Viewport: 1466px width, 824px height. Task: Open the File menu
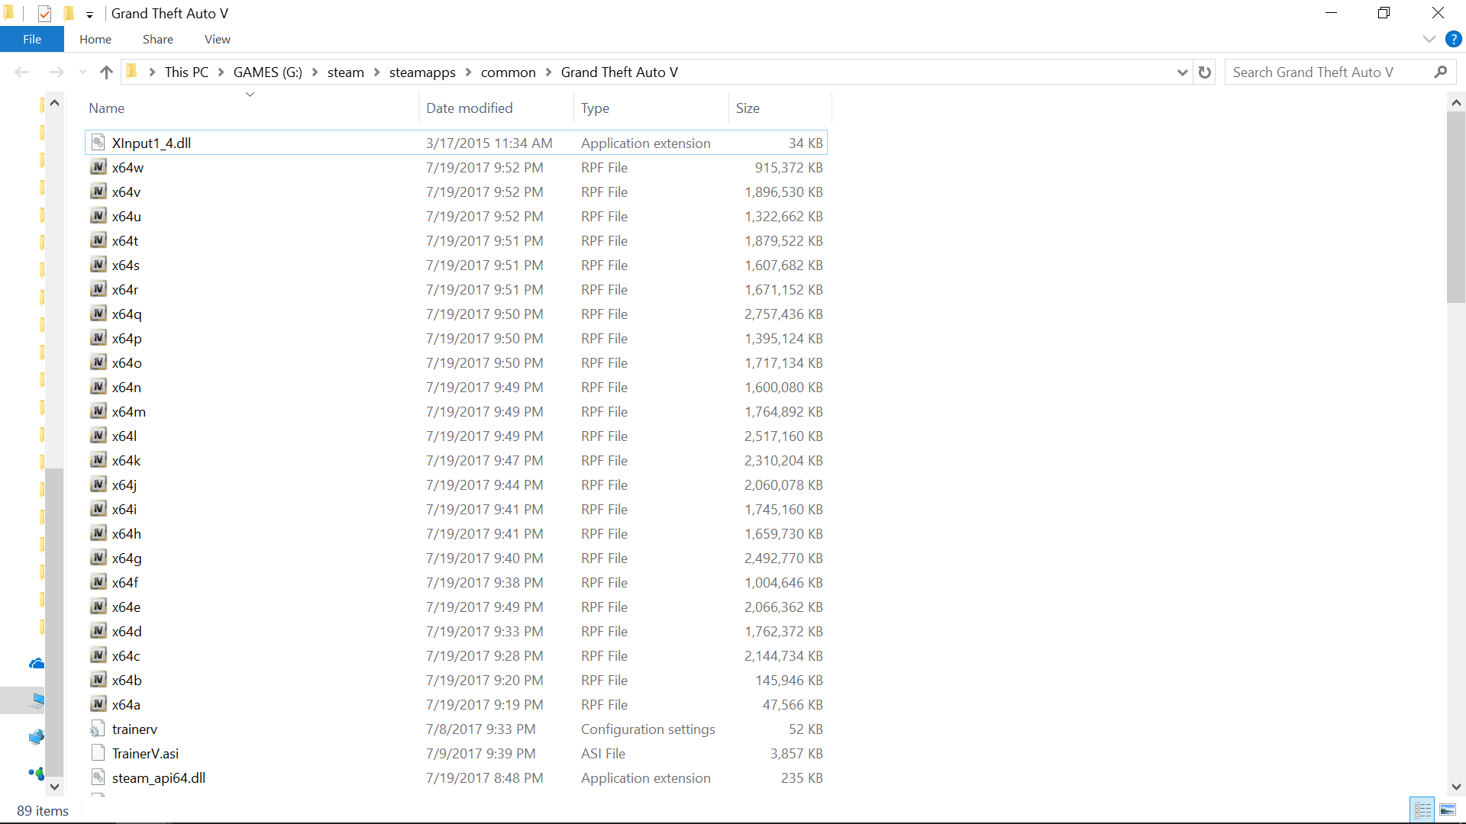coord(32,39)
